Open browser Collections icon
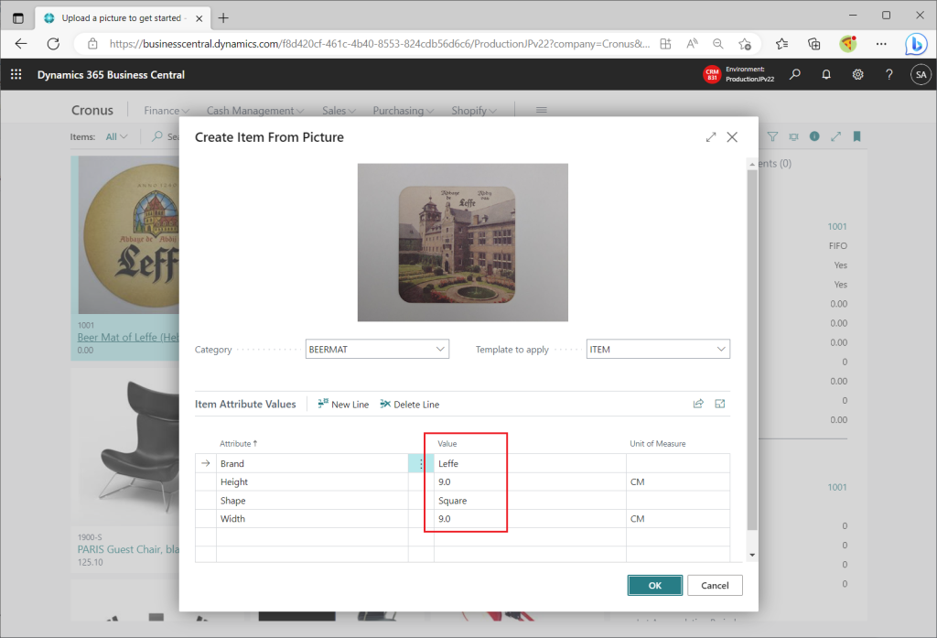This screenshot has height=638, width=937. (x=813, y=44)
